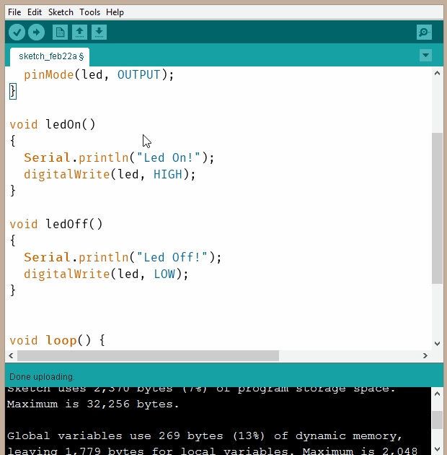This screenshot has height=455, width=447.
Task: Select the sketch_feb22a tab
Action: [x=50, y=56]
